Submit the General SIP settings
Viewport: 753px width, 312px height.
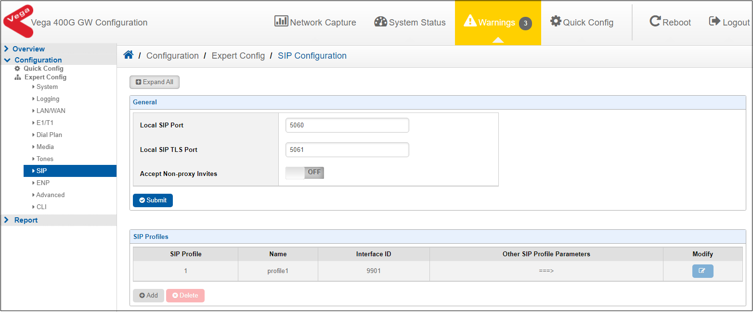click(153, 200)
